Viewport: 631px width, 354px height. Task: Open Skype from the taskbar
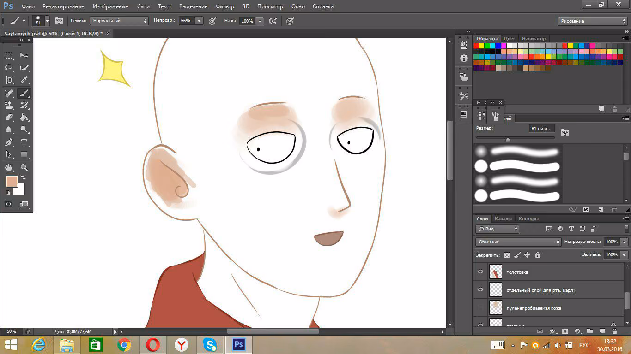[210, 345]
